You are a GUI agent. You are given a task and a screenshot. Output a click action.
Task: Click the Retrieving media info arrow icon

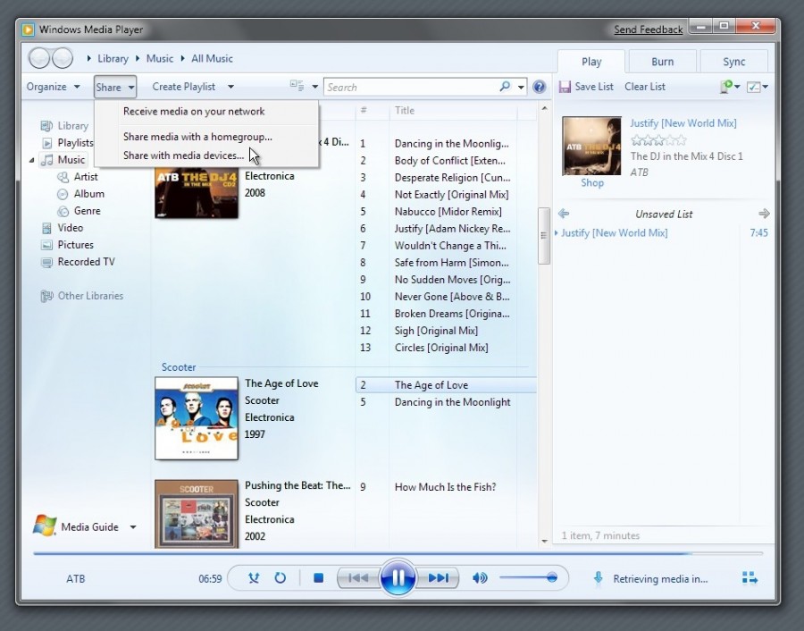tap(598, 578)
